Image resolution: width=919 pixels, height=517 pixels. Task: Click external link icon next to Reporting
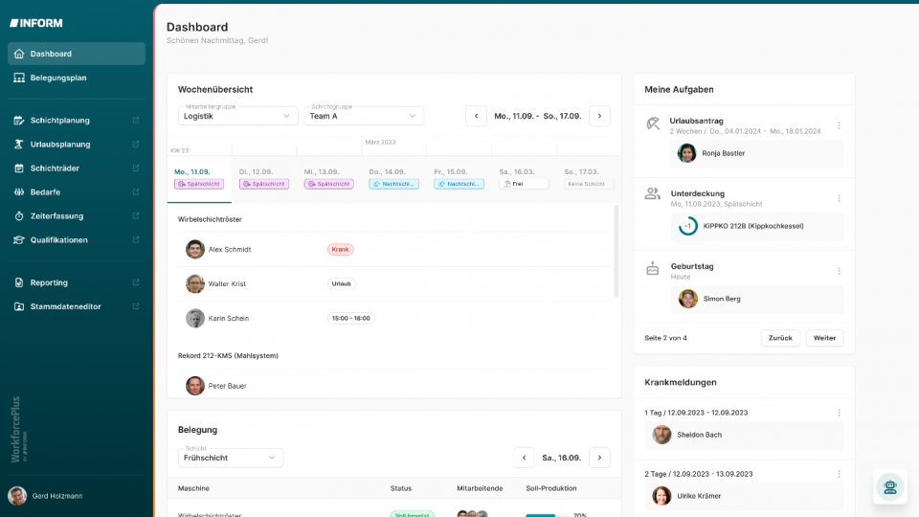pyautogui.click(x=135, y=283)
